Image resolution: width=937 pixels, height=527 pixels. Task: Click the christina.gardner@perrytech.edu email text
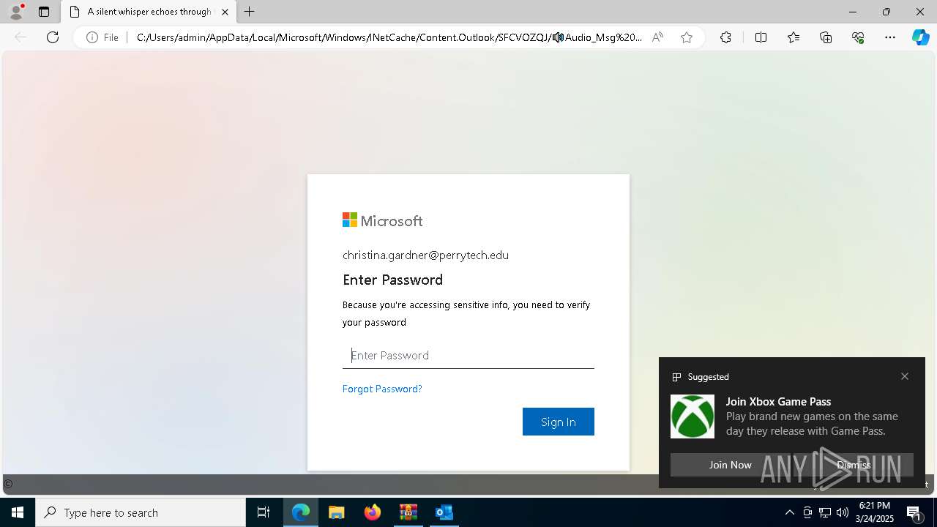[425, 255]
